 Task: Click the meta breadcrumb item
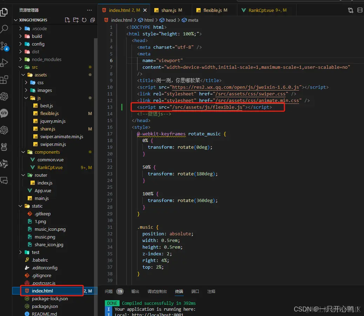[190, 20]
